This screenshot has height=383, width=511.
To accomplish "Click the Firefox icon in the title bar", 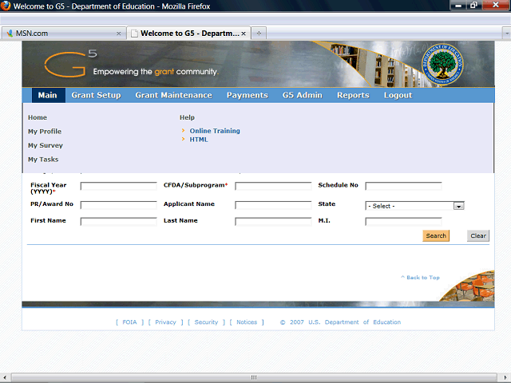I will pyautogui.click(x=6, y=6).
